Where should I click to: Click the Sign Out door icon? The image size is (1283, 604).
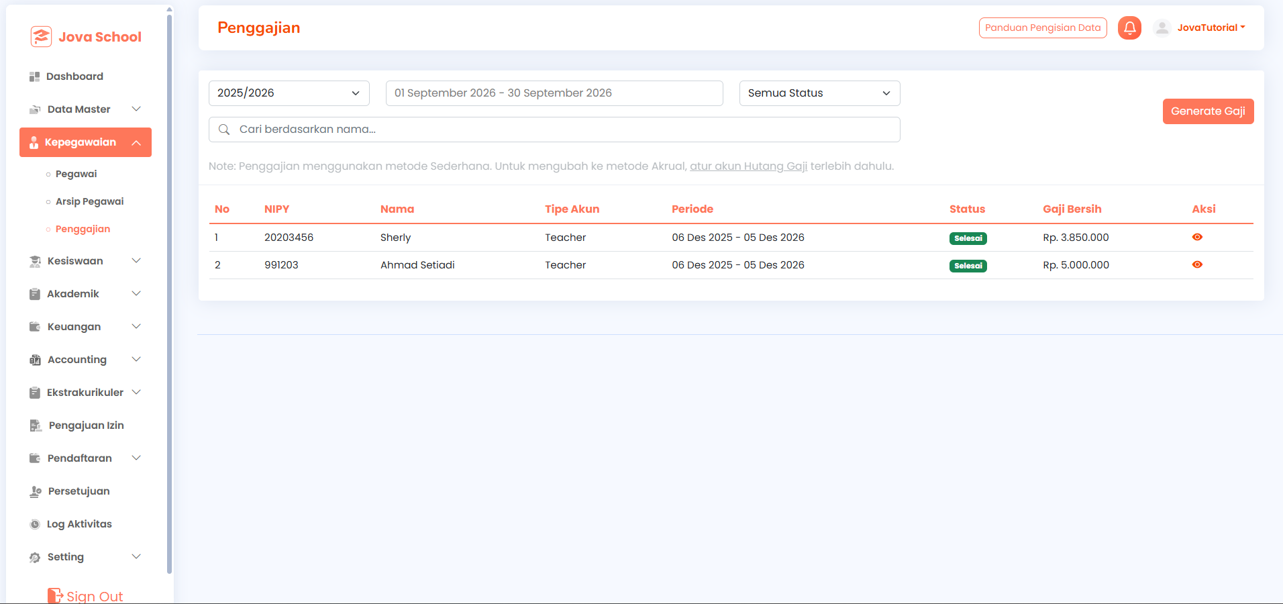pyautogui.click(x=55, y=596)
